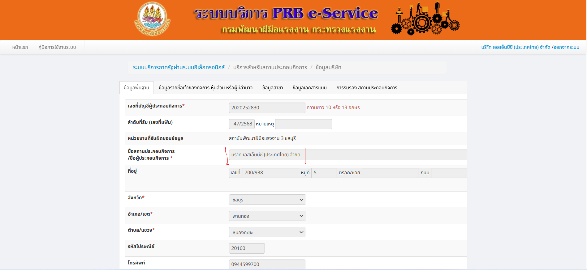The image size is (587, 270).
Task: Switch to the ข้อมูลพื้นฐาน tab
Action: (136, 88)
